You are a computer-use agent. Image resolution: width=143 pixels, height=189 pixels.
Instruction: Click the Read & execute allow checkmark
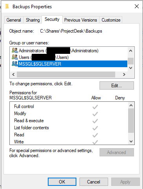95,121
